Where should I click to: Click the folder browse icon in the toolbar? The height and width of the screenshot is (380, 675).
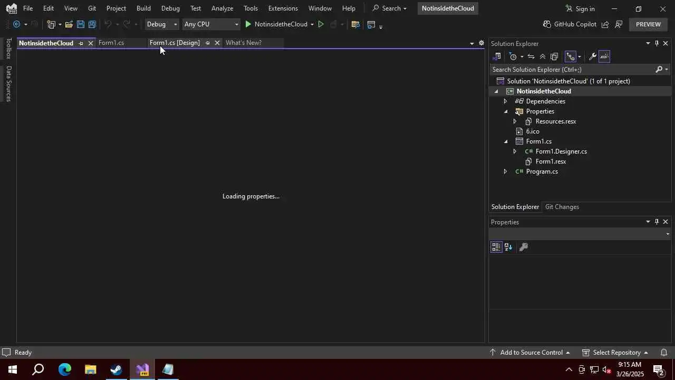point(355,24)
